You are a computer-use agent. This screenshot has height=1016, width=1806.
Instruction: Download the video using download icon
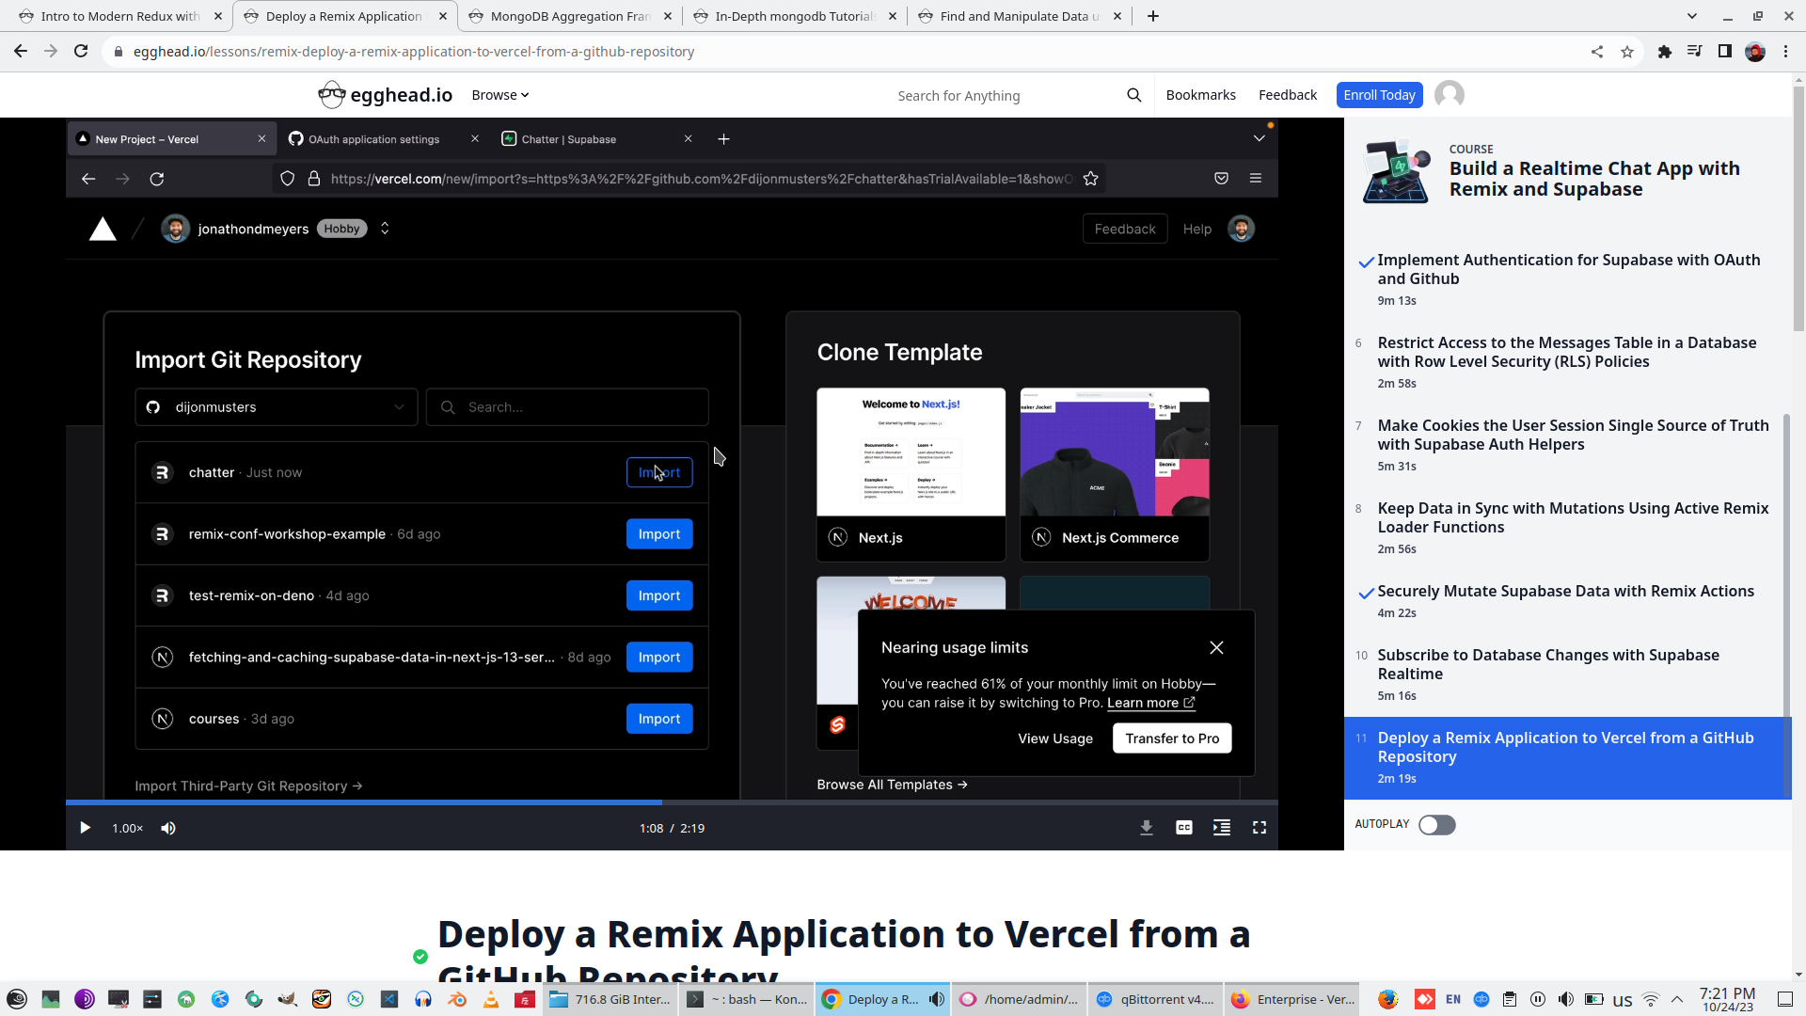tap(1146, 828)
